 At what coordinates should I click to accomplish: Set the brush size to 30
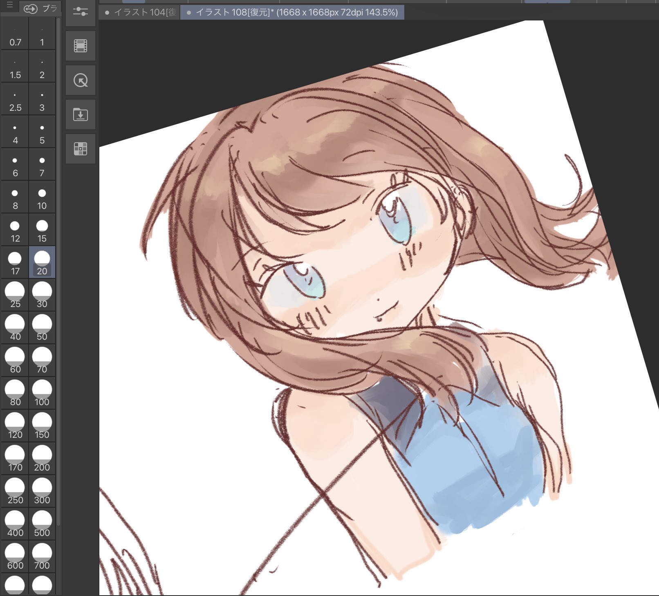[x=42, y=295]
